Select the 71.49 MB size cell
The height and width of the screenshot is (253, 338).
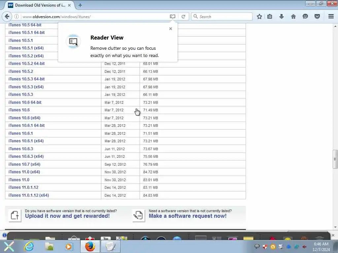(x=151, y=110)
